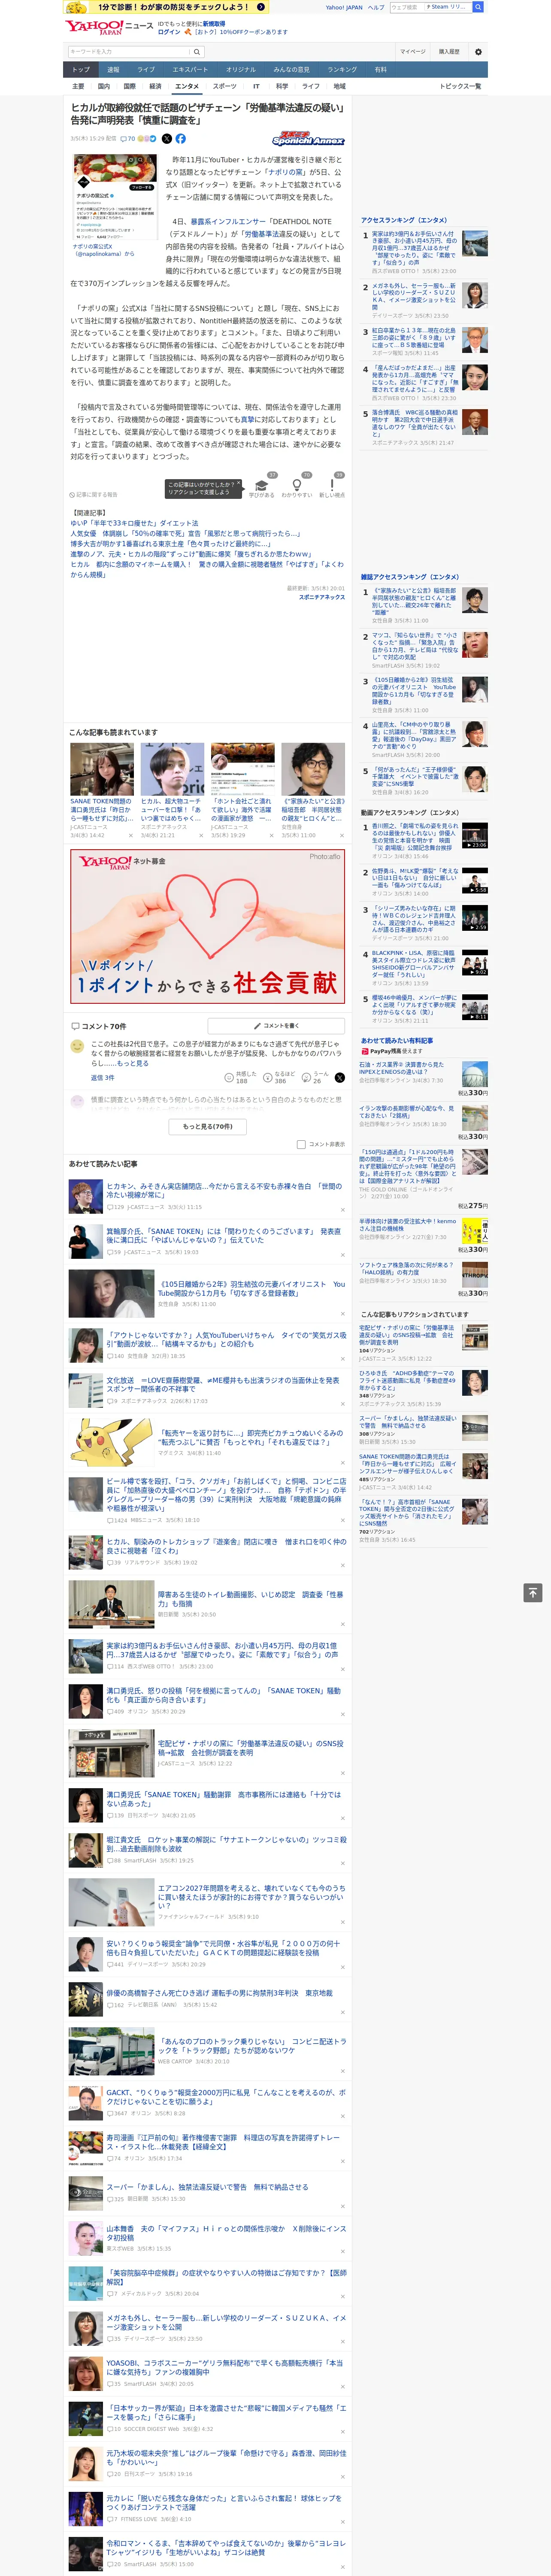Open the comment count bubble showing 70
The image size is (551, 2576).
[128, 139]
